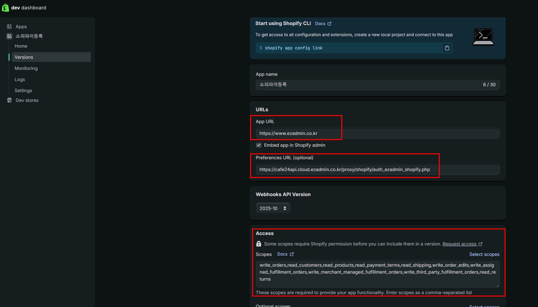
Task: Click the 쇼피파이등록 app icon in sidebar
Action: pyautogui.click(x=9, y=36)
